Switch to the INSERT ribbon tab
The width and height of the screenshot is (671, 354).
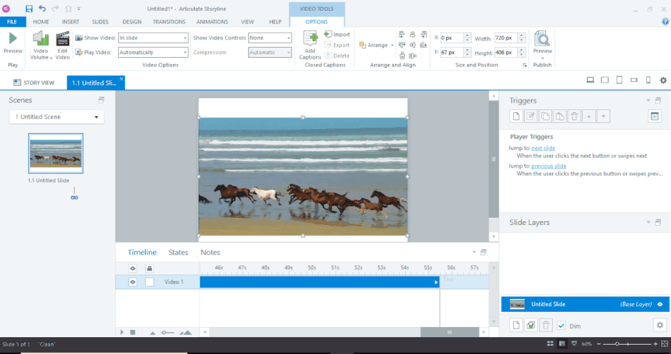pos(70,21)
